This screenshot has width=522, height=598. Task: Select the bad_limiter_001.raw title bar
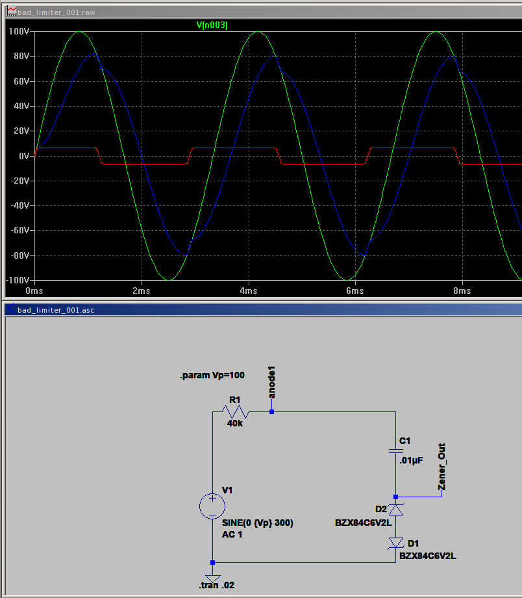point(264,12)
